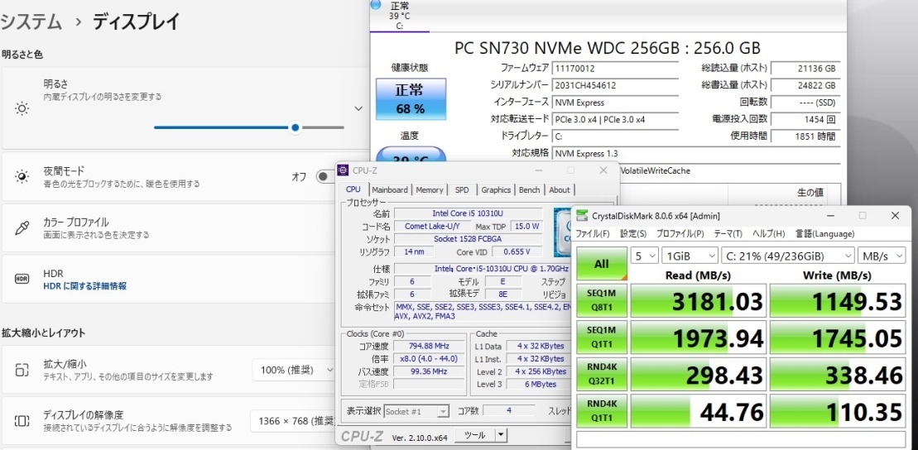Switch to the SPD tab in CPU-Z

462,189
